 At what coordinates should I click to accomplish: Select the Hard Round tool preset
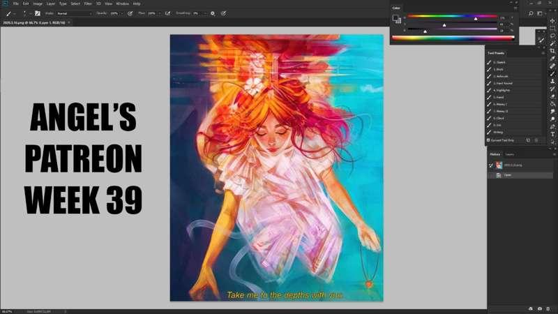tap(514, 83)
